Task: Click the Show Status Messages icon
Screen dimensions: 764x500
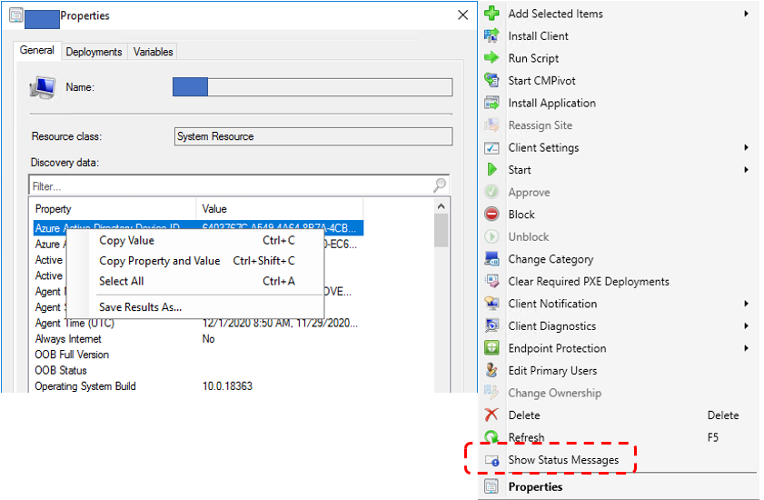Action: coord(491,460)
